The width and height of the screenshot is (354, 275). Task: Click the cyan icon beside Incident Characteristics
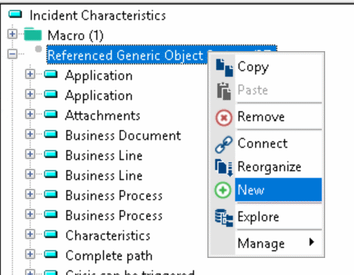[16, 14]
